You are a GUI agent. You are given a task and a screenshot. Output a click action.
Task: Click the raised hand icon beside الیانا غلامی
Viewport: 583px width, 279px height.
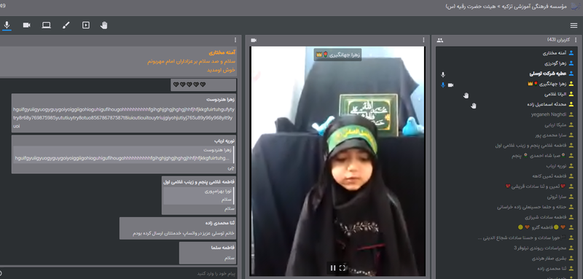pos(466,95)
